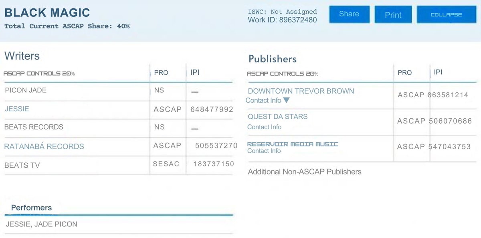Image resolution: width=481 pixels, height=238 pixels.
Task: Click publisher IPI 506070686
Action: pyautogui.click(x=450, y=121)
